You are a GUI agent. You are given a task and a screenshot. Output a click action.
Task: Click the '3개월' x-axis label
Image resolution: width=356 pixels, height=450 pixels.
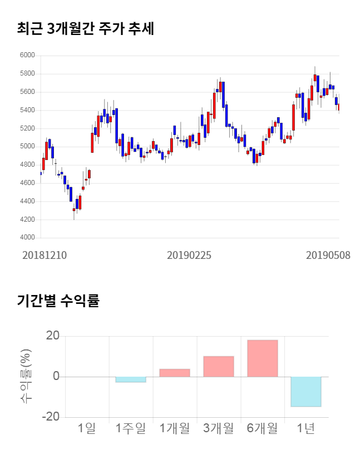(x=219, y=428)
